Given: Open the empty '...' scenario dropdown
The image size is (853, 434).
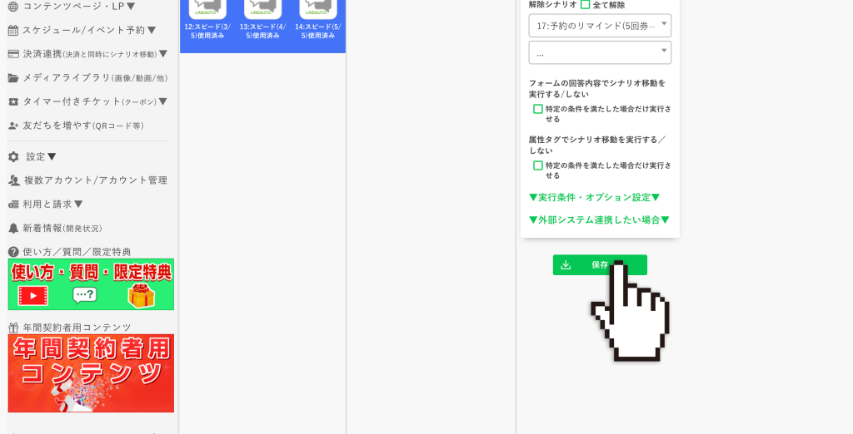Looking at the screenshot, I should pos(600,52).
